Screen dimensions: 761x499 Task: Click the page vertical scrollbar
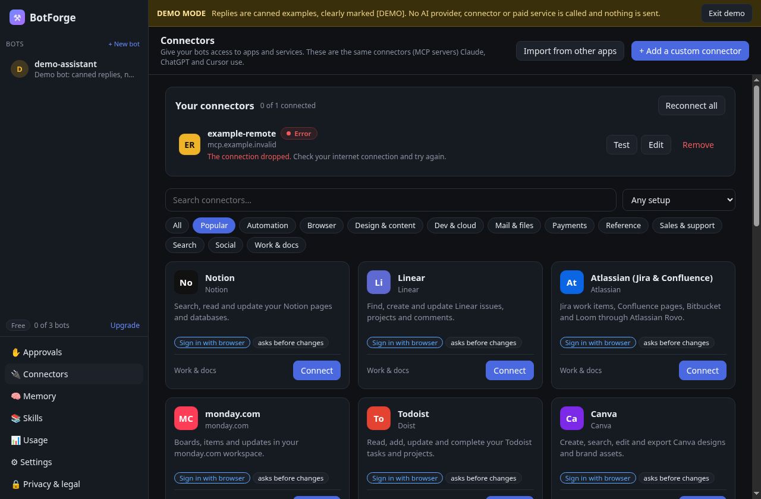click(x=757, y=156)
